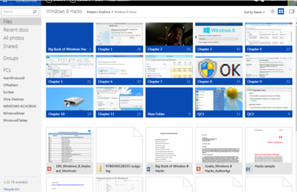
Task: Switch to details list view icon
Action: point(272,12)
